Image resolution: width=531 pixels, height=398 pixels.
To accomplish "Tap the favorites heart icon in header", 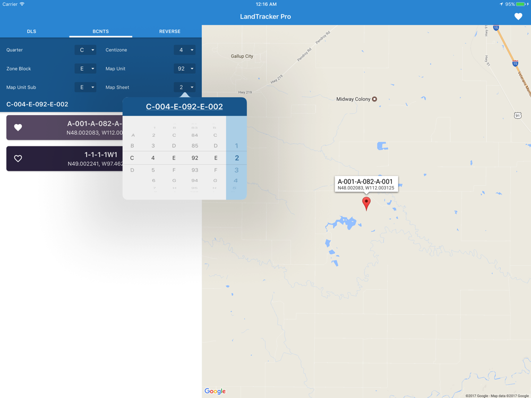I will tap(518, 16).
